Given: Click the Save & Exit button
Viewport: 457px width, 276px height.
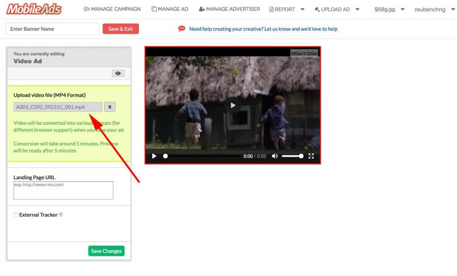Looking at the screenshot, I should [x=120, y=29].
